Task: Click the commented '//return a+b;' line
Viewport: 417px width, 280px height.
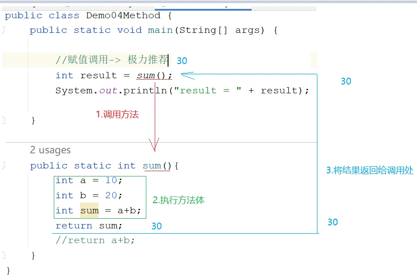Action: click(95, 240)
